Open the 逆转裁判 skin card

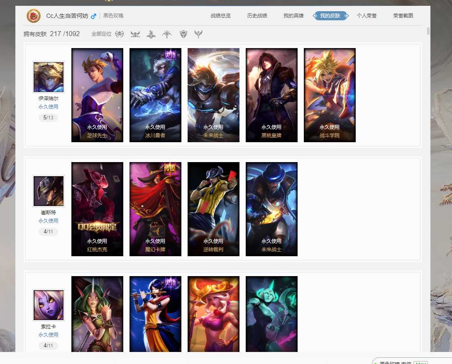click(213, 209)
